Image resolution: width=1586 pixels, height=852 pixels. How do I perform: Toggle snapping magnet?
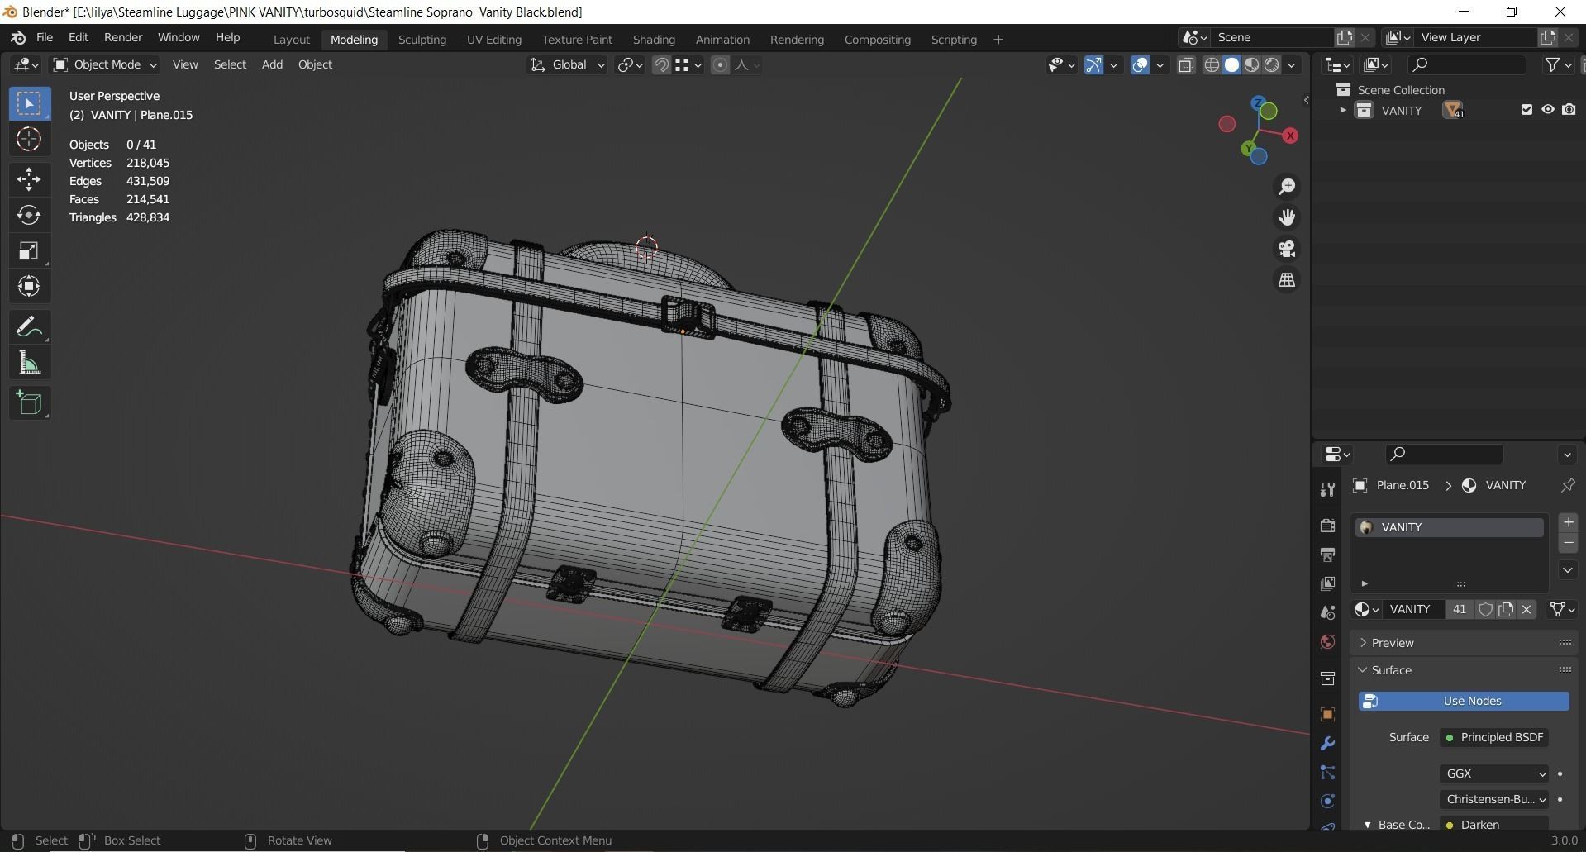pos(661,64)
